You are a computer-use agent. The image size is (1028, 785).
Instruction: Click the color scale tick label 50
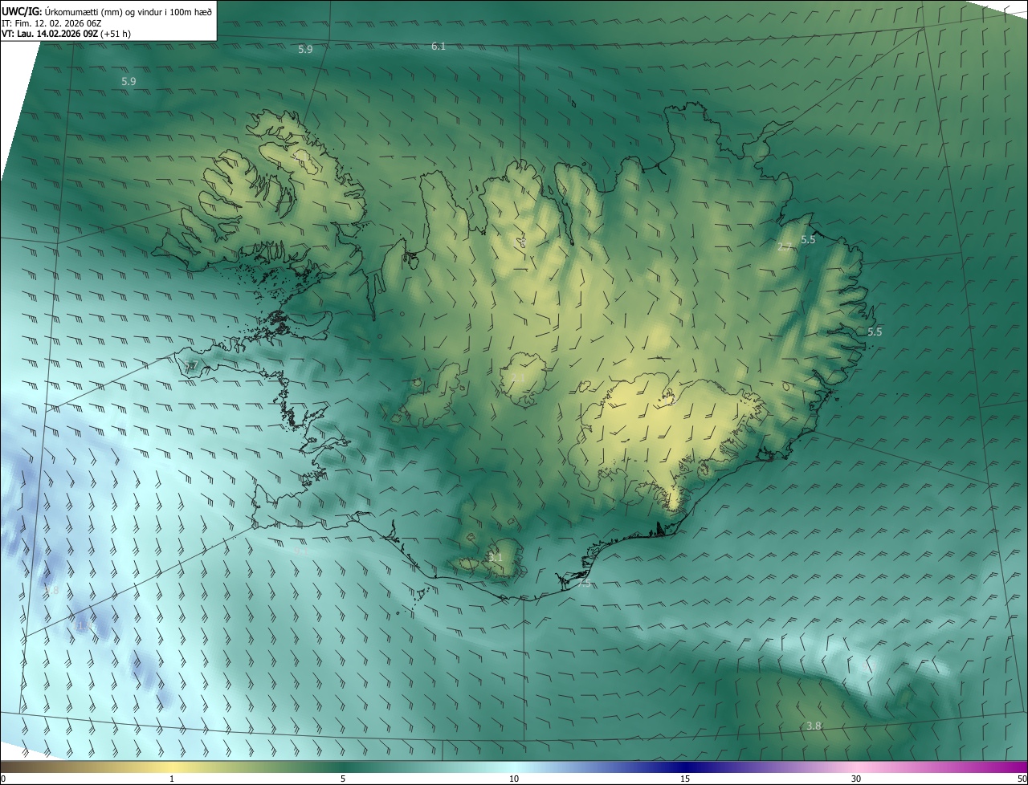pyautogui.click(x=1022, y=779)
